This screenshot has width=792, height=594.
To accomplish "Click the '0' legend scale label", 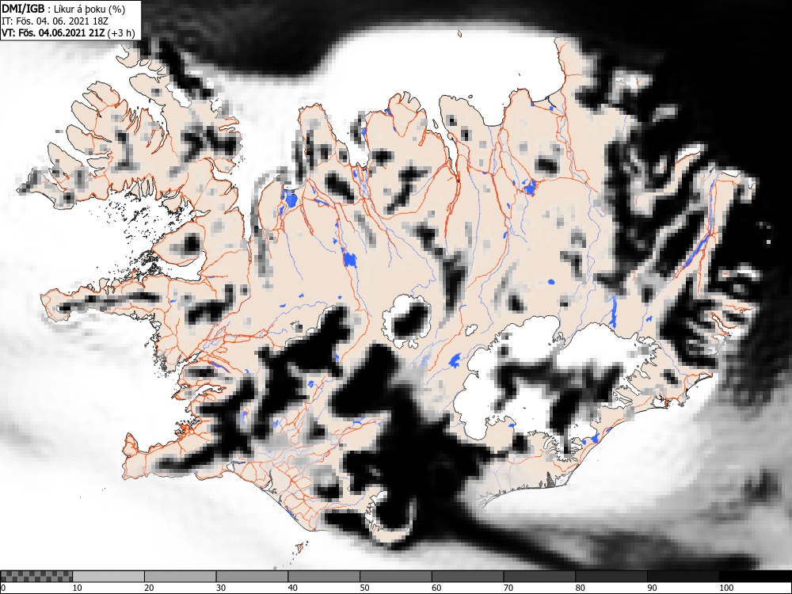I will point(2,588).
